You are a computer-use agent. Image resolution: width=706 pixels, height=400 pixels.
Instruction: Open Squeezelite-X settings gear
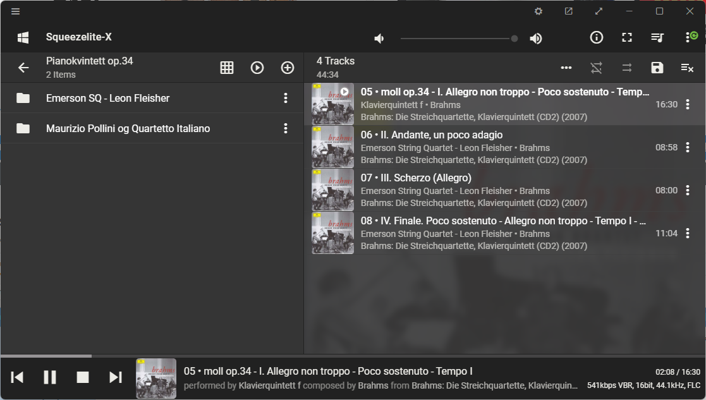(539, 11)
